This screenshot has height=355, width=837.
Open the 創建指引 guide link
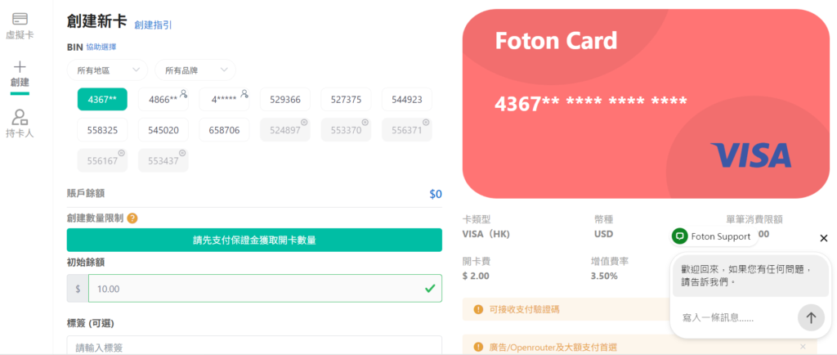(153, 25)
